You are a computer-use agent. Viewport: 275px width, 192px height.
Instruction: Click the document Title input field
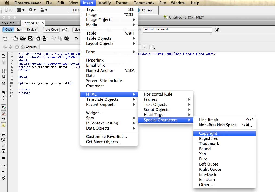coord(177,29)
